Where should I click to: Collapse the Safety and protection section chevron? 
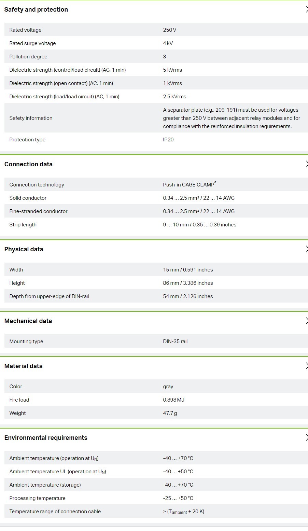pos(306,10)
